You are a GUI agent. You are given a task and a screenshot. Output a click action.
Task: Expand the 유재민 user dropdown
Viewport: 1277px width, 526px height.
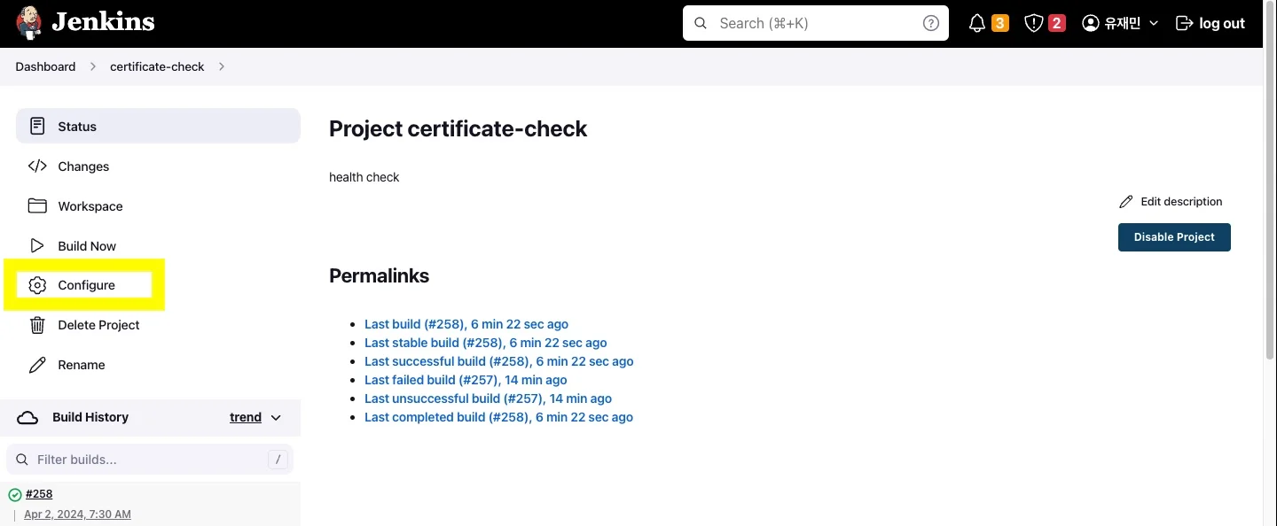(x=1153, y=24)
